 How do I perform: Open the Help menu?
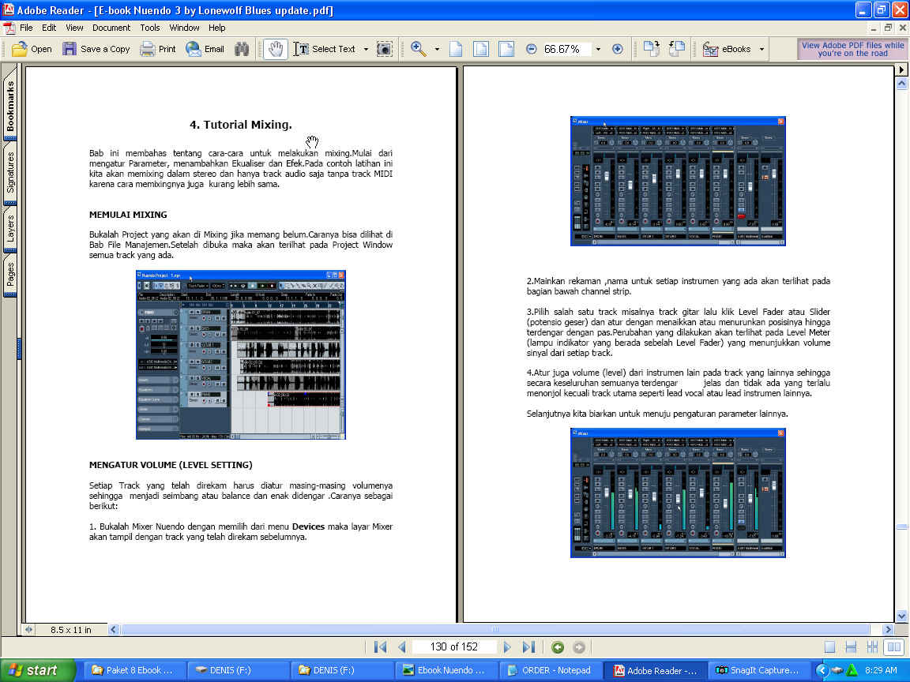pos(217,28)
